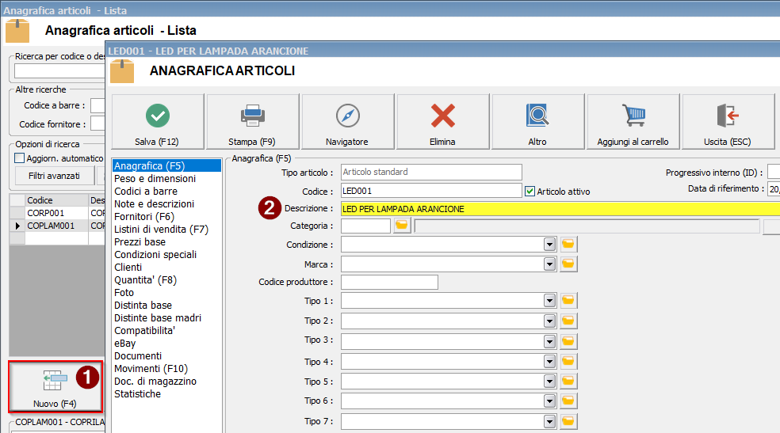Click the yellow Descrizione text field

555,209
